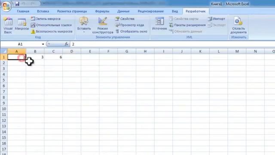Open Разметка страницы tab
Viewport: 275px width, 155px height.
pos(72,11)
